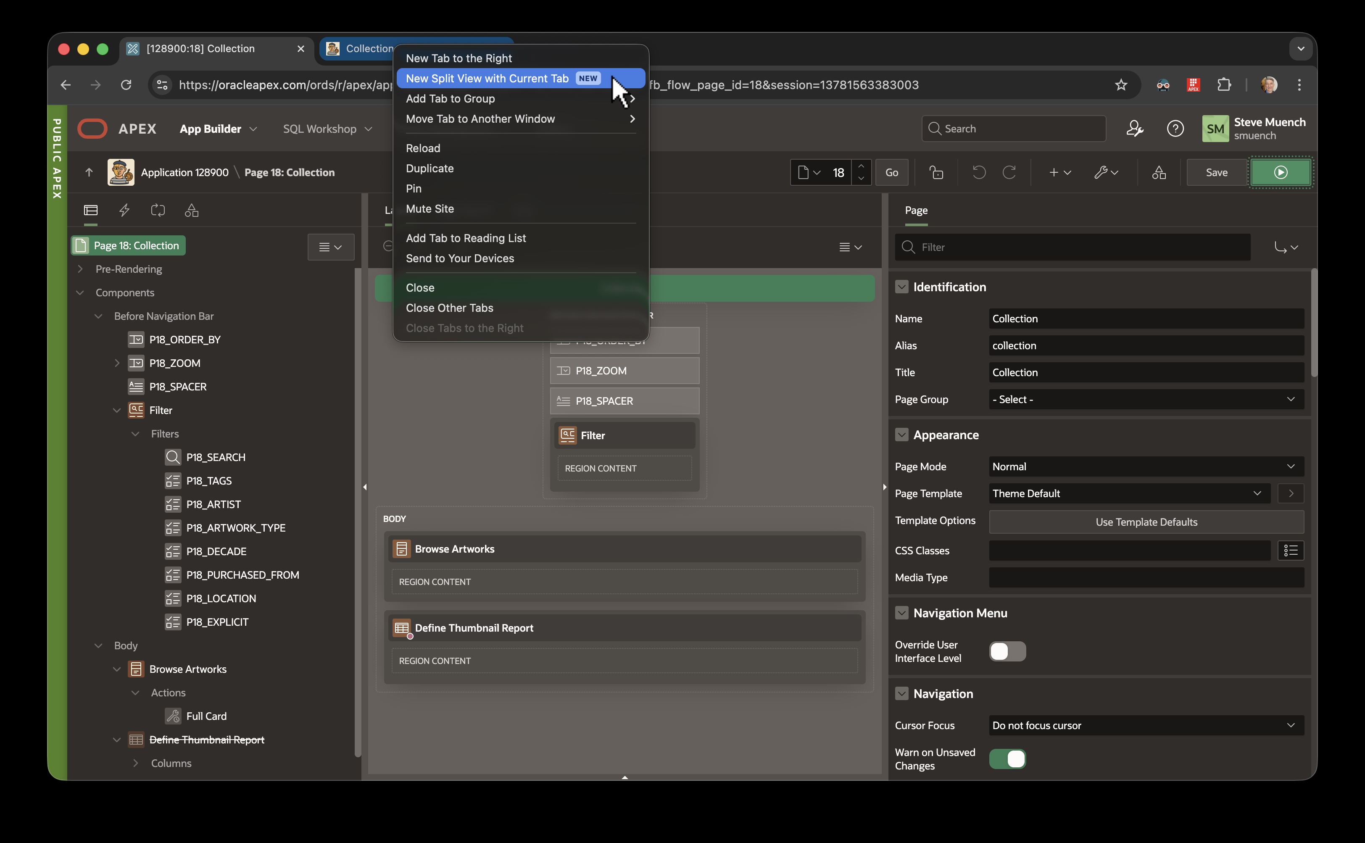Screen dimensions: 1365x843
Task: Click the page lock icon in toolbar
Action: pos(936,172)
